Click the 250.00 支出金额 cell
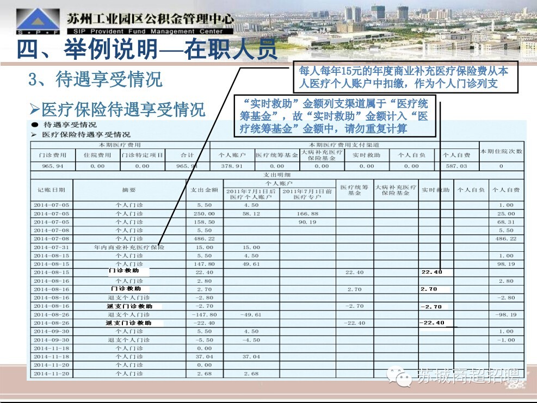Screen dimensions: 537x403 point(205,214)
